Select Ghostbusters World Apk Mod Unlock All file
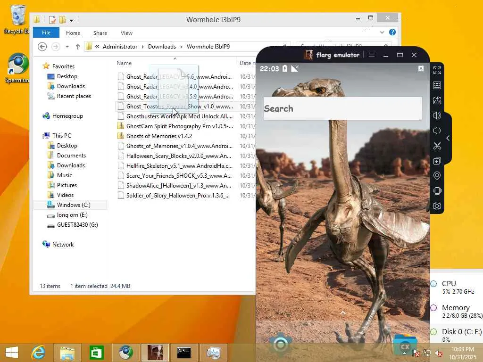 (x=179, y=116)
